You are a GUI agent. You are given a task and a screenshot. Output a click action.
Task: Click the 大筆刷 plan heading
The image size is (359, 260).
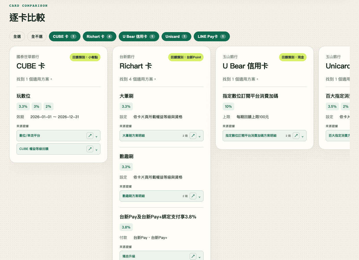pos(127,96)
